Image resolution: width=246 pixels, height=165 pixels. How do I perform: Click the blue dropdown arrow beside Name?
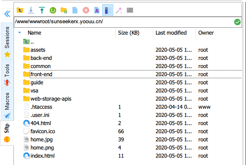pos(19,33)
